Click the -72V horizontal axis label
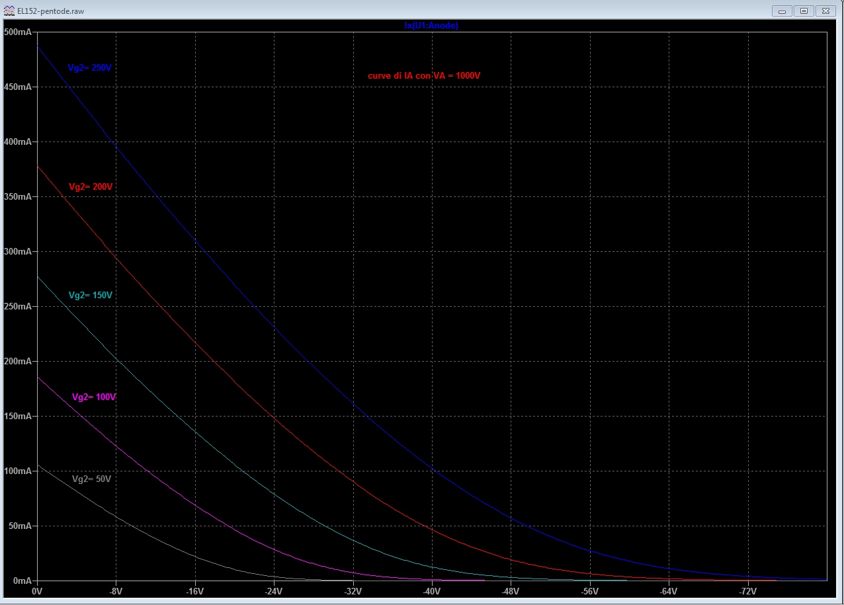The width and height of the screenshot is (844, 605). (x=747, y=590)
